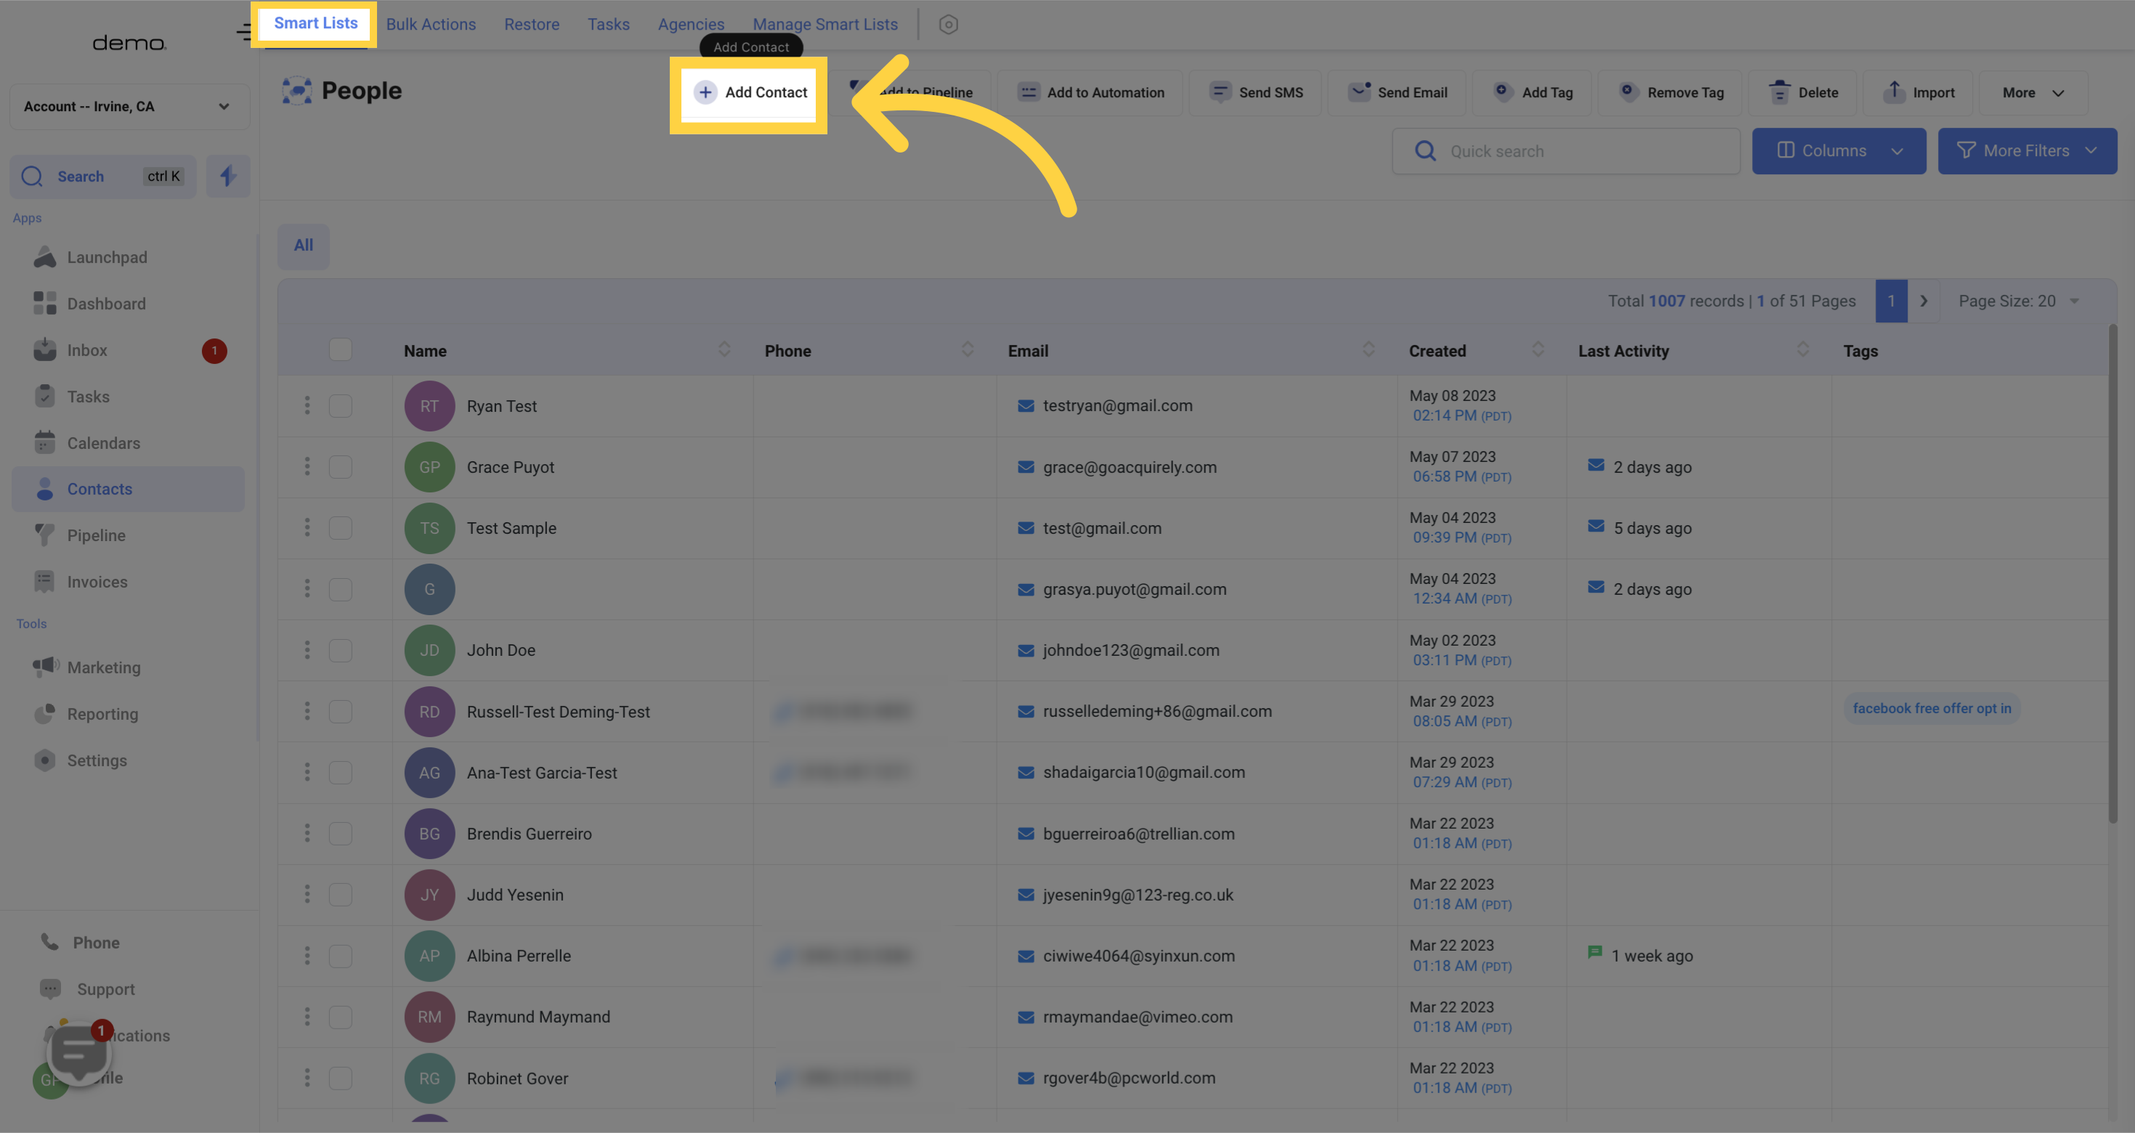Open the More Filters dropdown
The width and height of the screenshot is (2135, 1133).
pyautogui.click(x=2027, y=151)
